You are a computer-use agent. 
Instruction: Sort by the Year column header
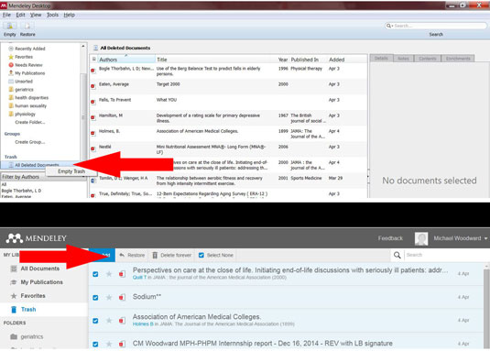283,59
